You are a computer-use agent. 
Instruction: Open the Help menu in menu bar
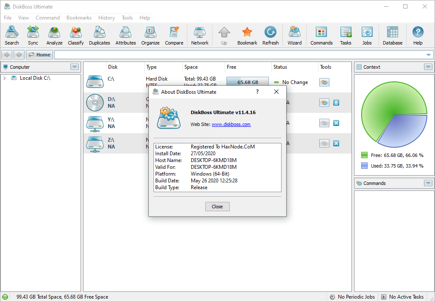point(145,18)
